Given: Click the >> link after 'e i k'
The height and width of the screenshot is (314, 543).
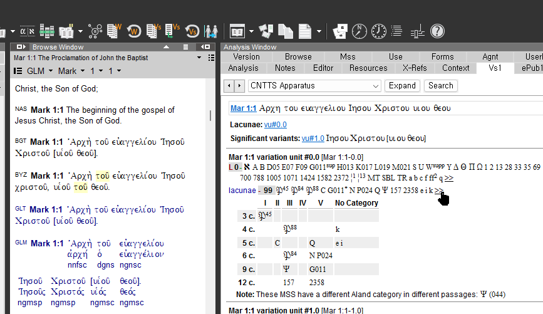Looking at the screenshot, I should click(x=439, y=191).
